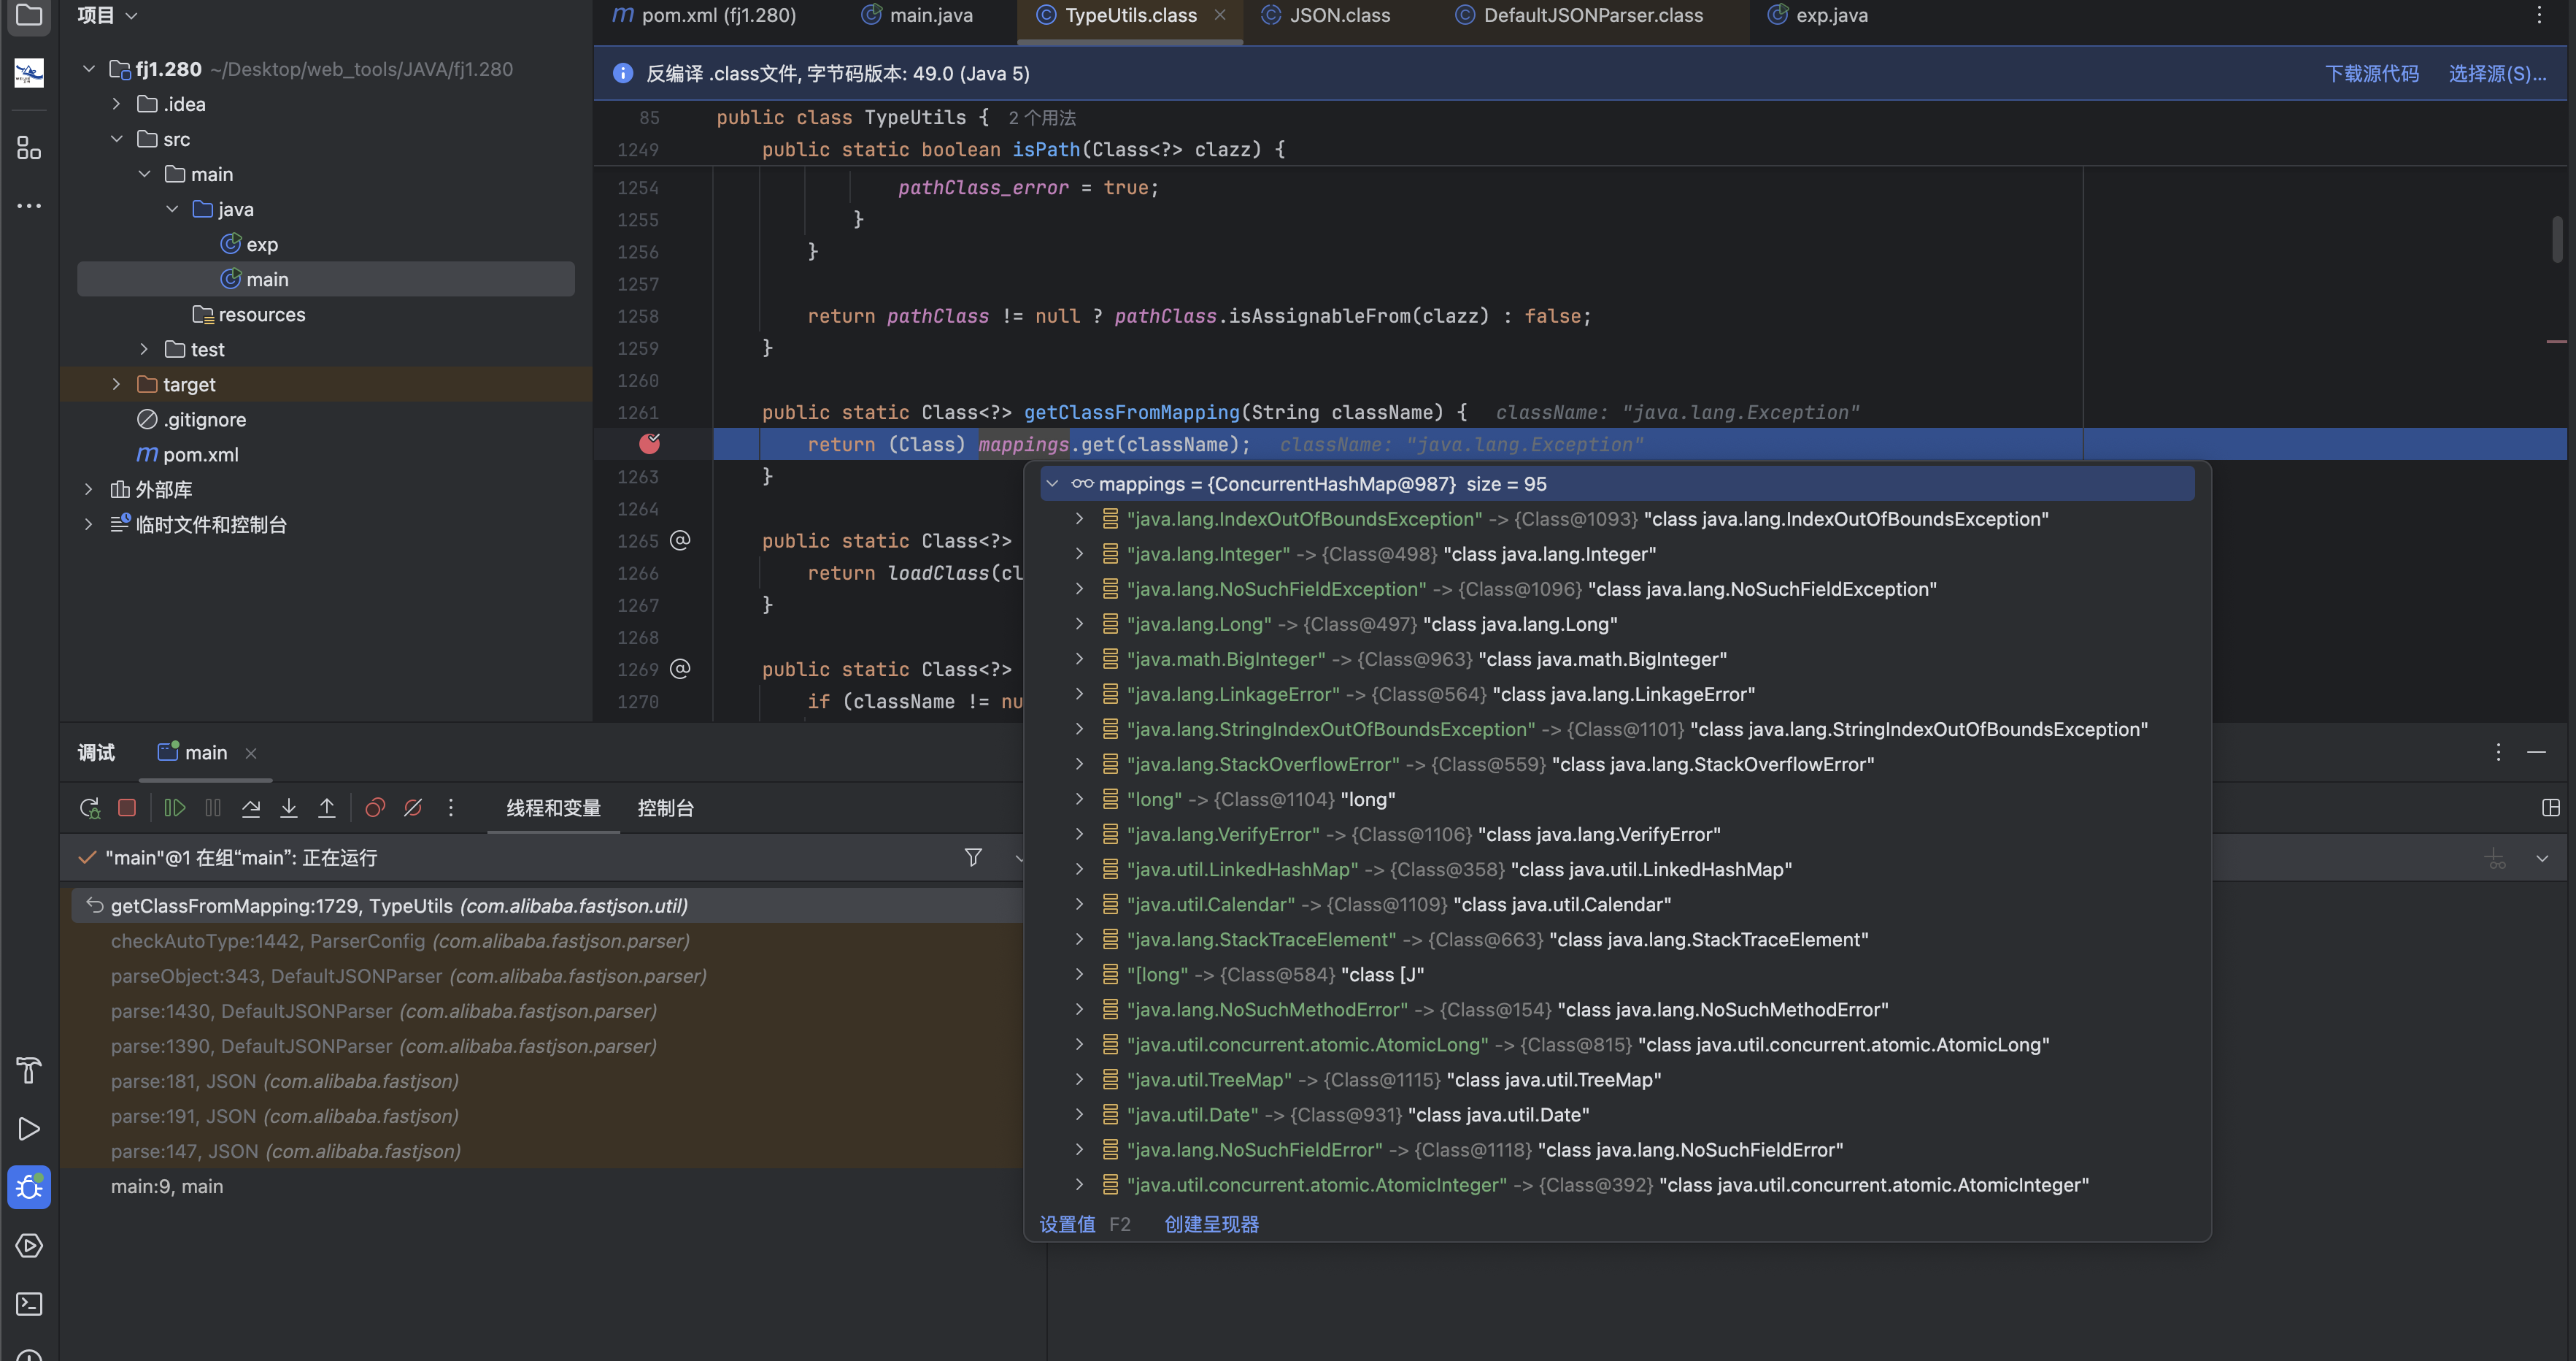The image size is (2576, 1361).
Task: Open editor tabs more options menu
Action: pyautogui.click(x=2539, y=15)
